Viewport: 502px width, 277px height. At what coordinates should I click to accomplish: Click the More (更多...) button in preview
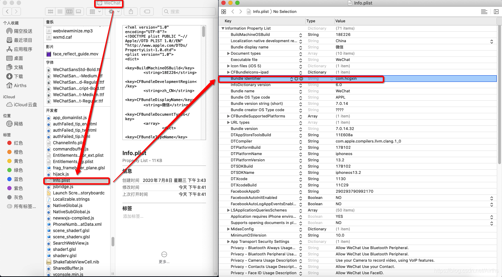click(x=164, y=258)
